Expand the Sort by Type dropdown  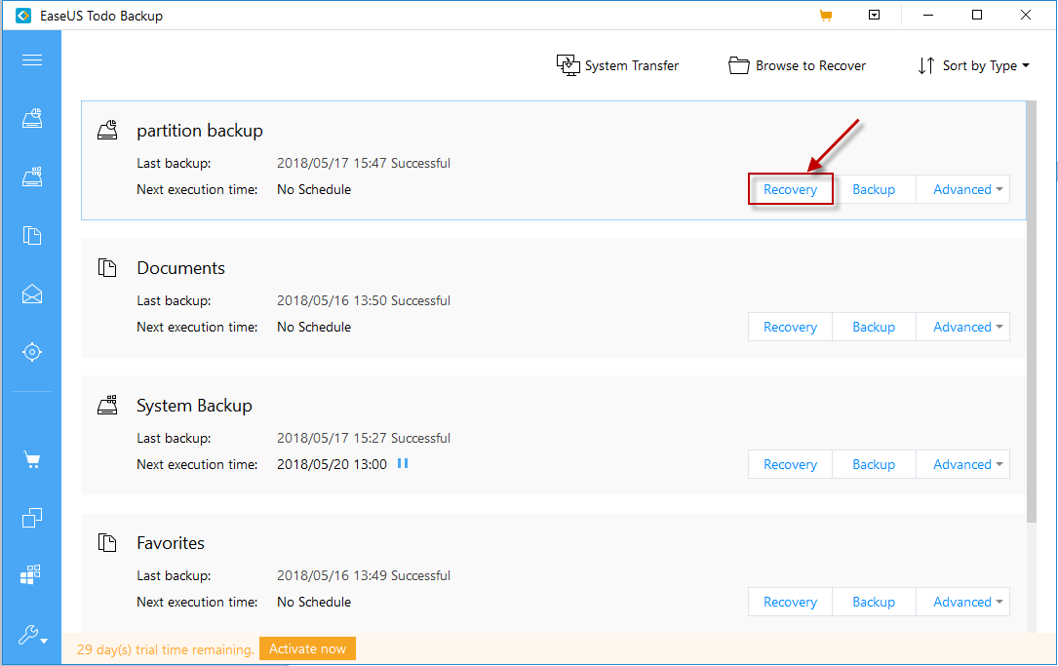pos(974,65)
